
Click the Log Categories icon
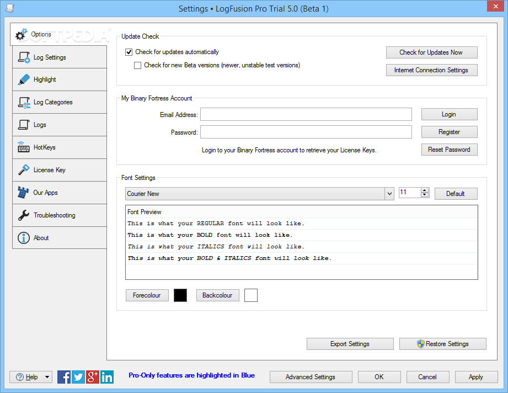point(24,103)
